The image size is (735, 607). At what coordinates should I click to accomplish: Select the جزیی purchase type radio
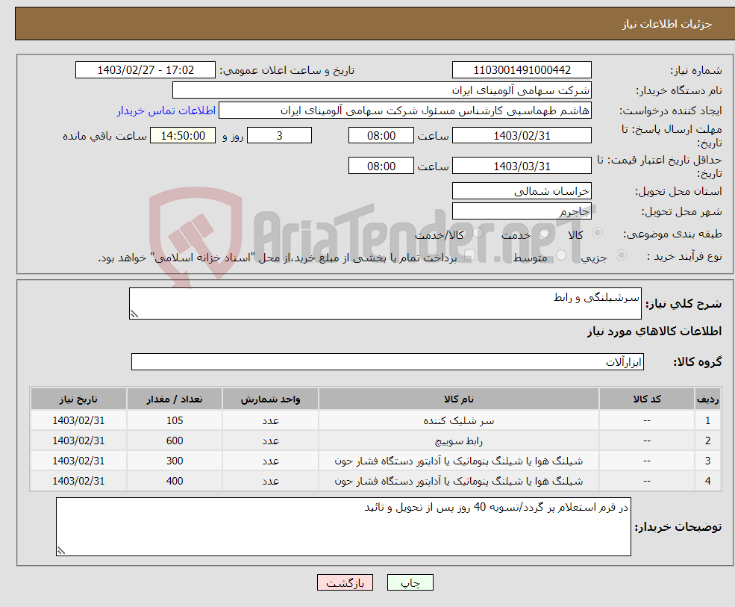(x=621, y=255)
